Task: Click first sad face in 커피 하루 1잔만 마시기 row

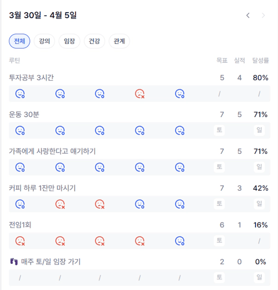Action: (60, 204)
